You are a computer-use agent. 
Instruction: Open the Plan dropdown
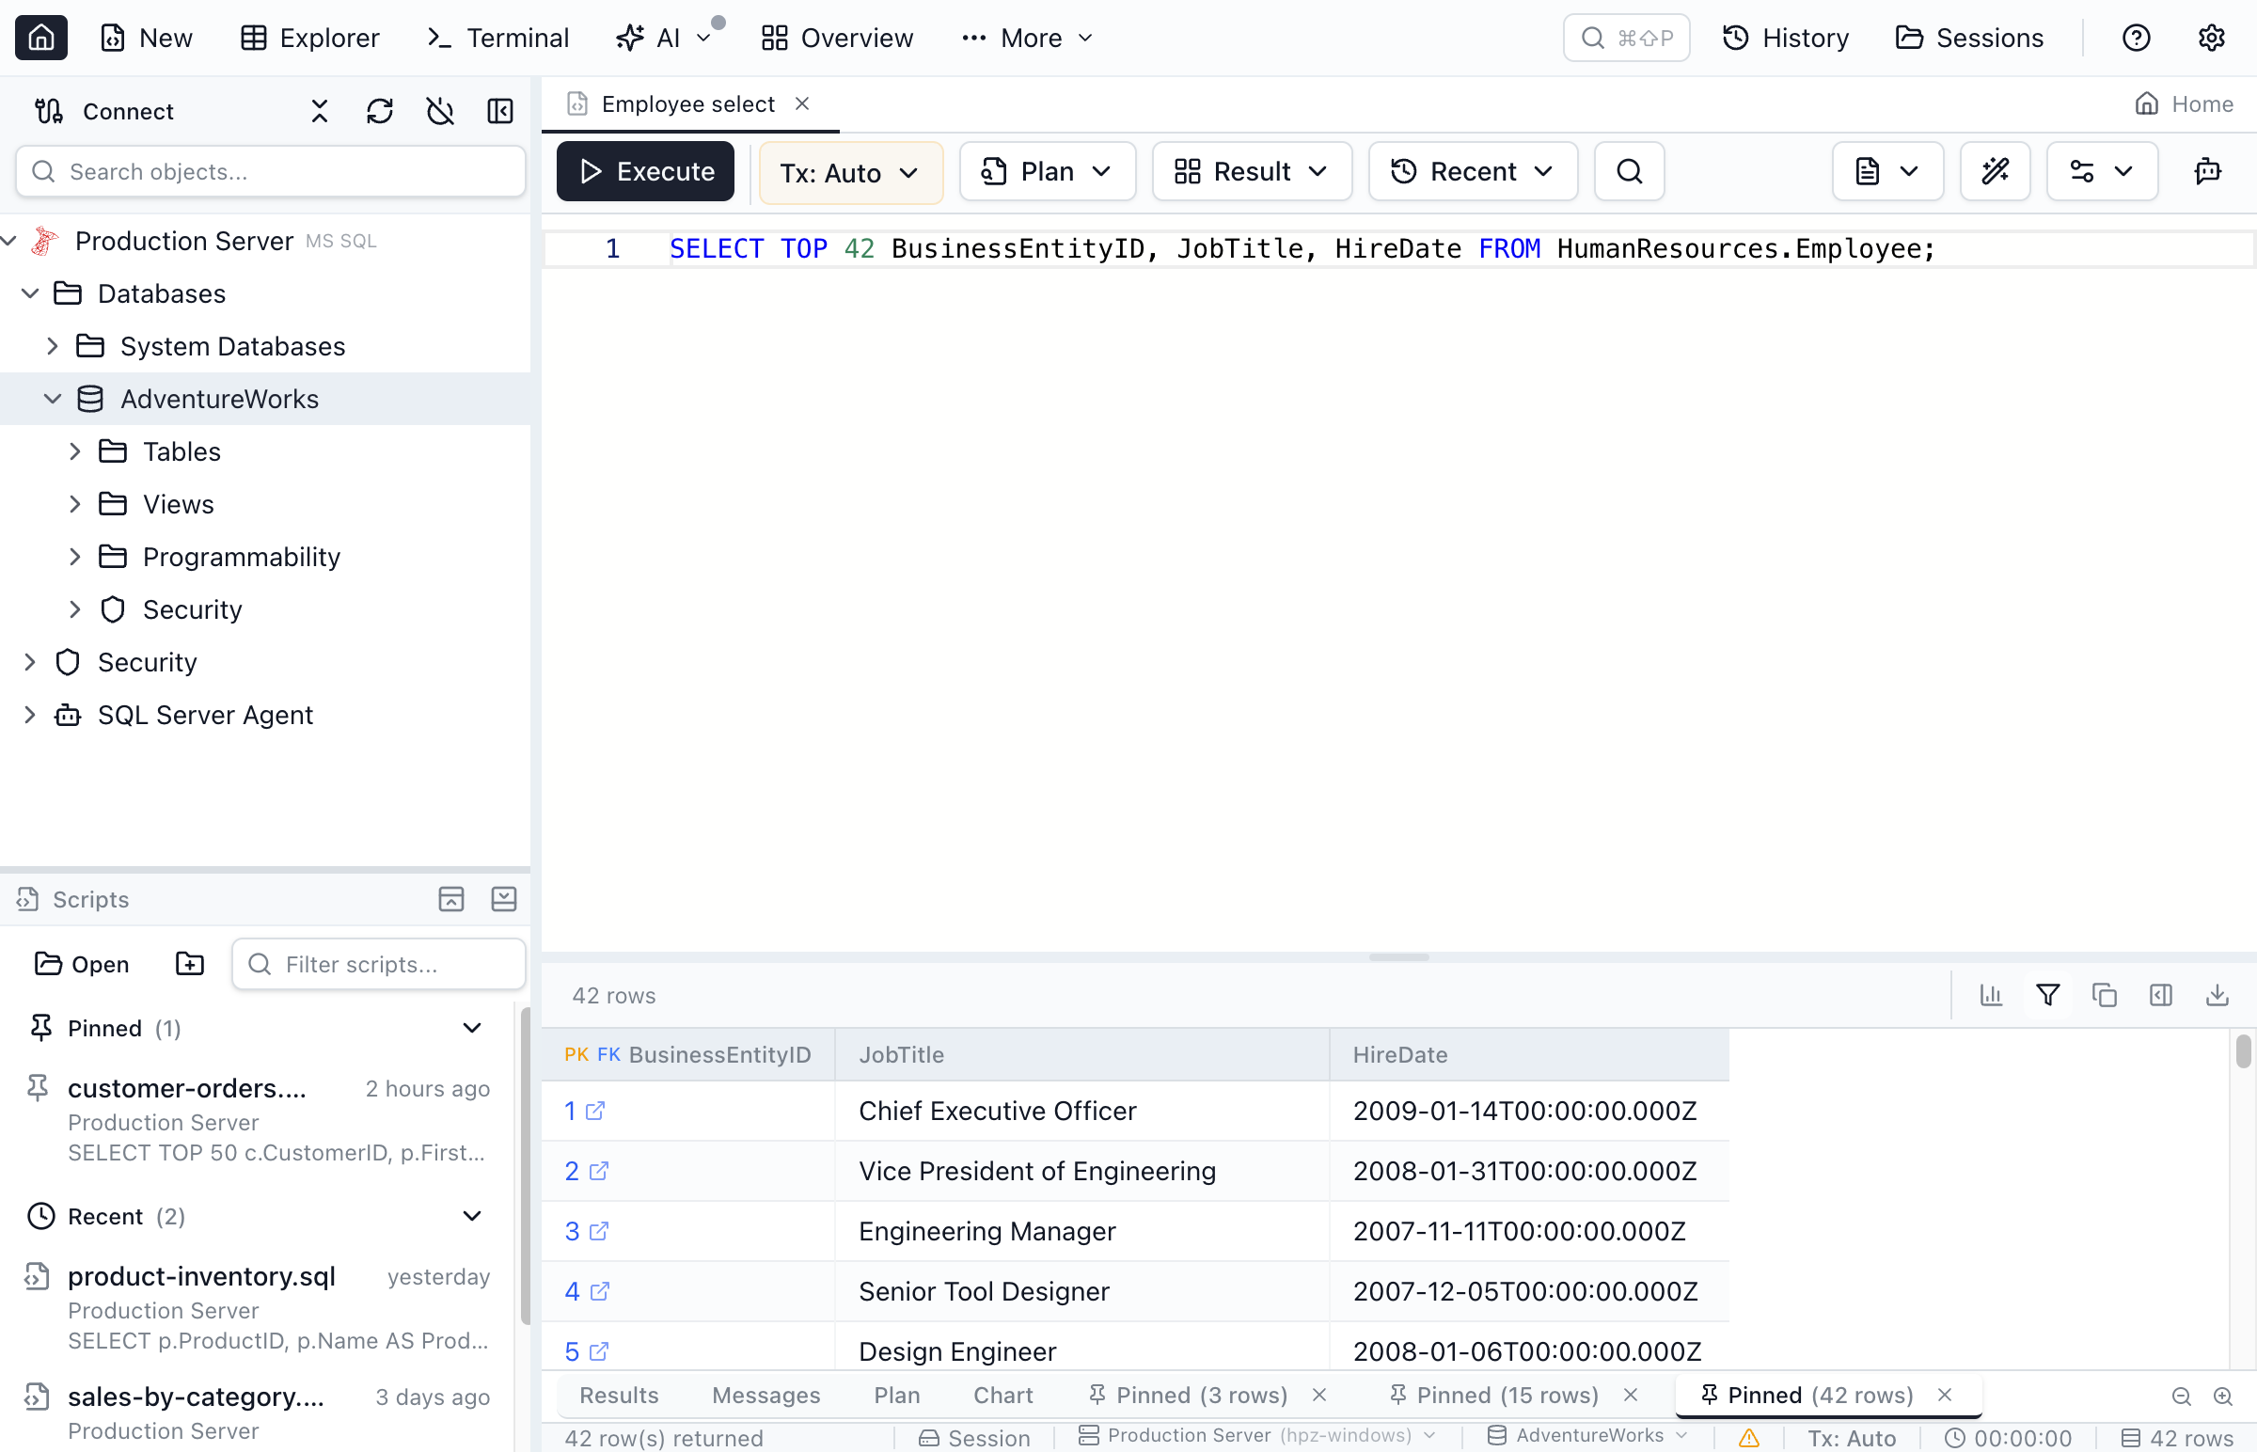(1048, 171)
